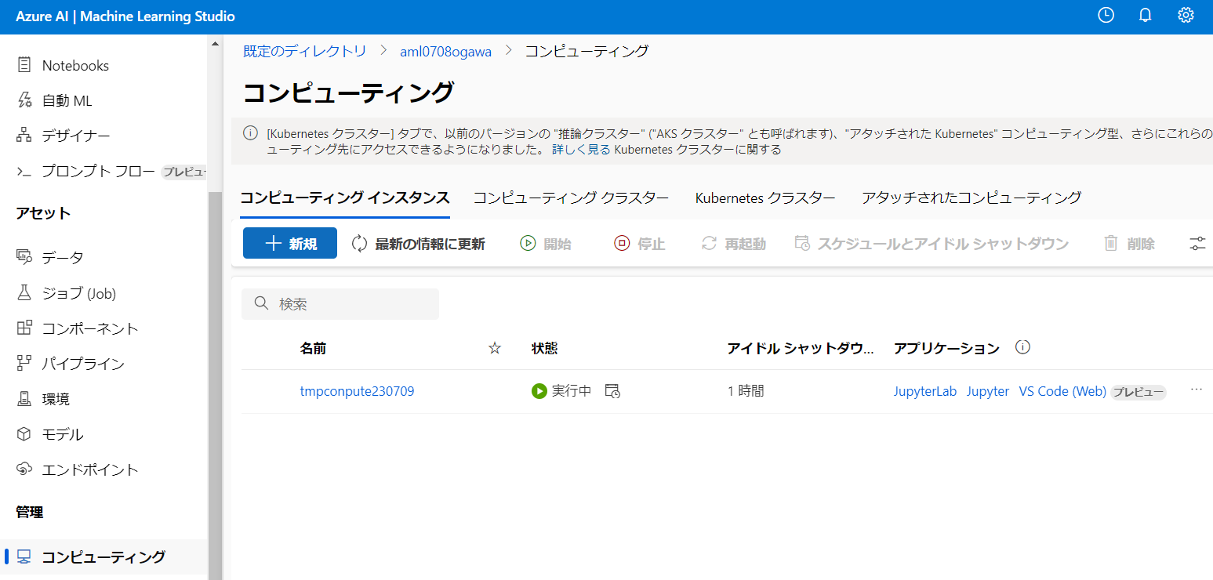The height and width of the screenshot is (580, 1213).
Task: Launch Jupyter for tmpconpute230709
Action: [x=988, y=391]
